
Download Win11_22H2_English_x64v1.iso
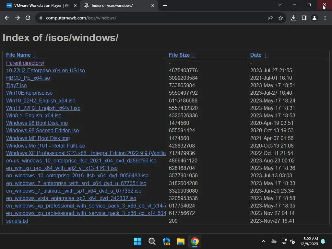coord(43,108)
